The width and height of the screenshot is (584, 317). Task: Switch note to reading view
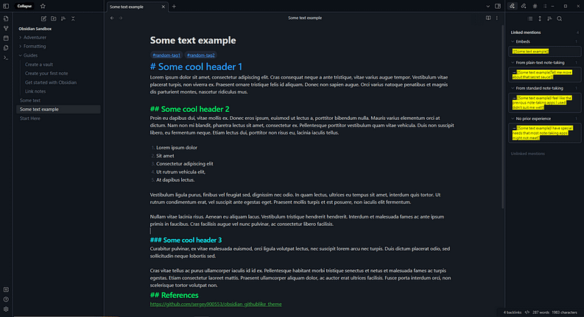pos(488,18)
